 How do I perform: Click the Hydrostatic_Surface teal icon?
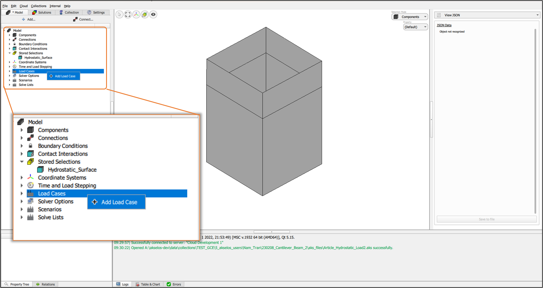tap(20, 58)
